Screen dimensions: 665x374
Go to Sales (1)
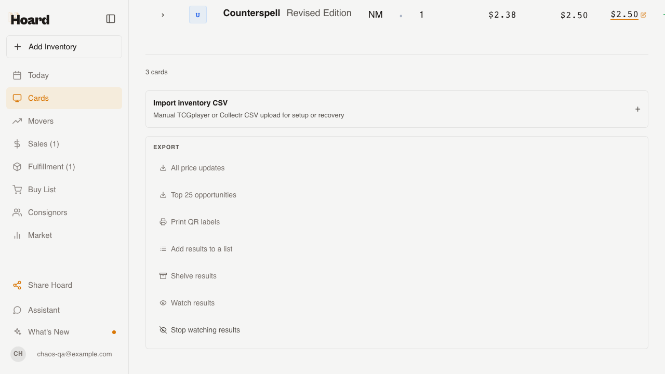(x=64, y=144)
